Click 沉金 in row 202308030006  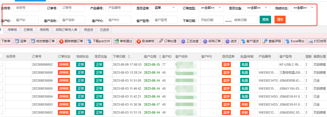(316, 80)
